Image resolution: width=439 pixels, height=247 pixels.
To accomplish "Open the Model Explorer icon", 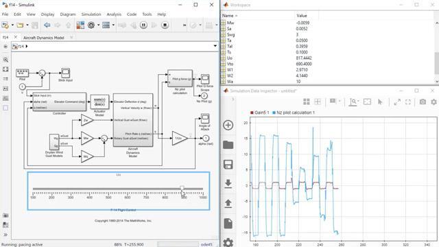I will 106,25.
